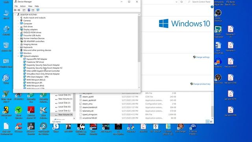Image resolution: width=252 pixels, height=142 pixels.
Task: Click the Grand Theft Auto V desktop icon
Action: [6, 97]
